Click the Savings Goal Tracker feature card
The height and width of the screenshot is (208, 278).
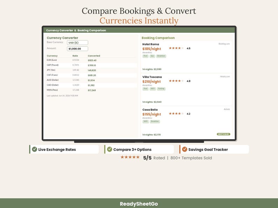click(x=214, y=149)
